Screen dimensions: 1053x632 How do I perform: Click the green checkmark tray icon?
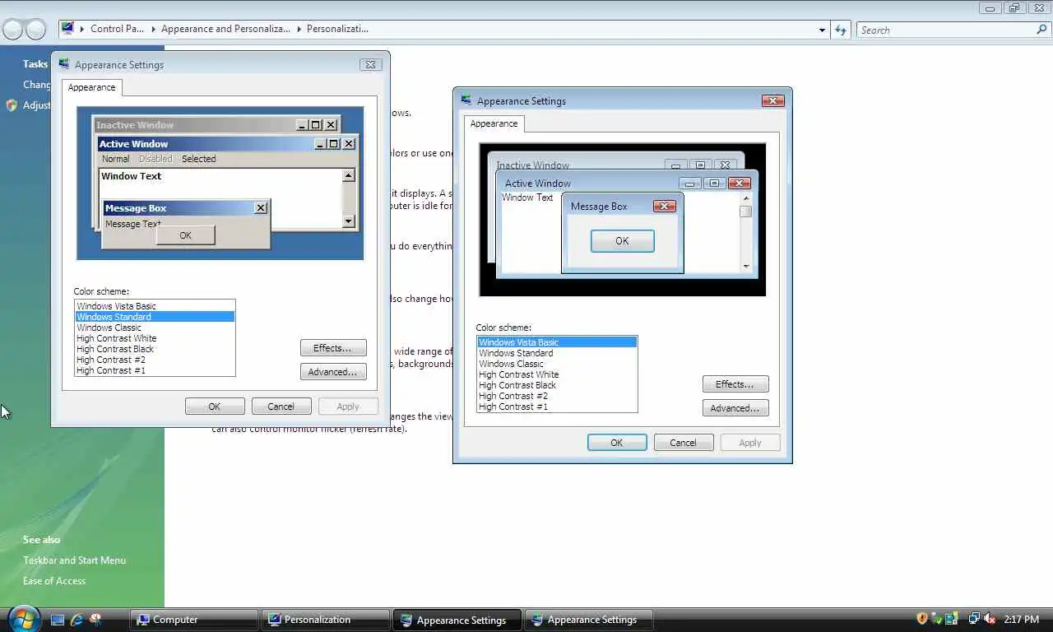point(937,619)
